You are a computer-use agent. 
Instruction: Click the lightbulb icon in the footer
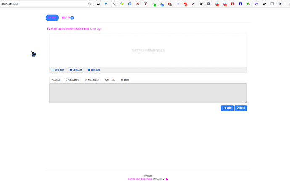pos(163,179)
